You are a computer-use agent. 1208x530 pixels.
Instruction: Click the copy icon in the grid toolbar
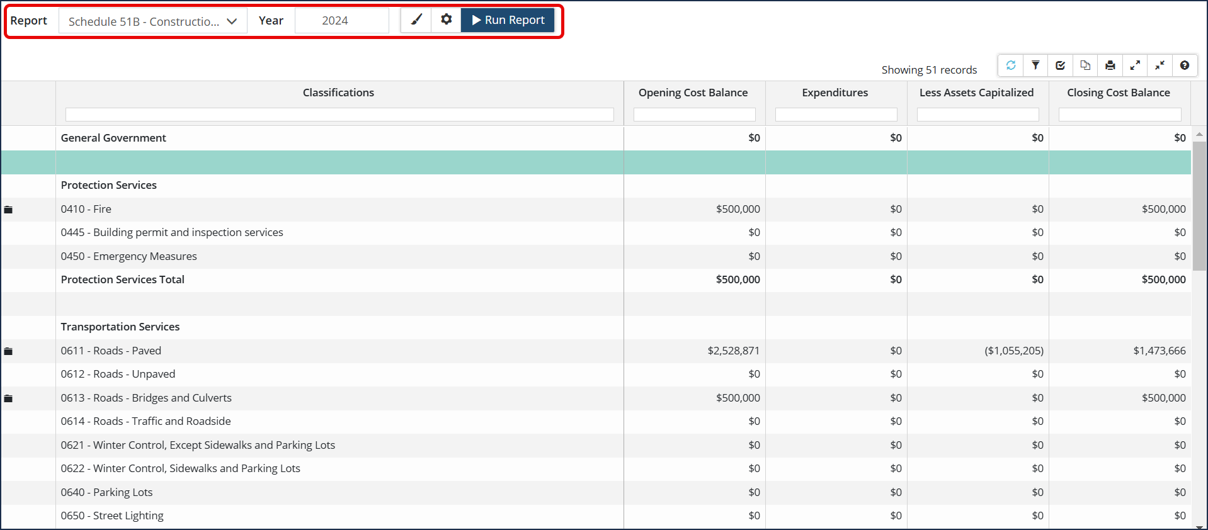[1085, 65]
